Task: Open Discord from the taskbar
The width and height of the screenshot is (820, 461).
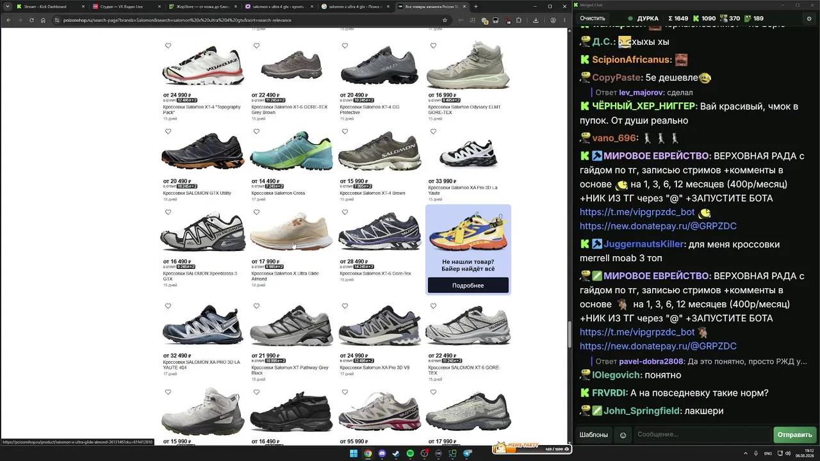Action: [x=382, y=453]
